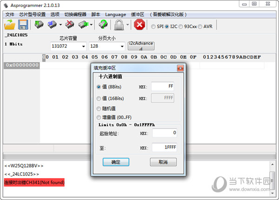Image resolution: width=279 pixels, height=200 pixels.
Task: Click the log scrollbar thumb
Action: click(x=272, y=181)
